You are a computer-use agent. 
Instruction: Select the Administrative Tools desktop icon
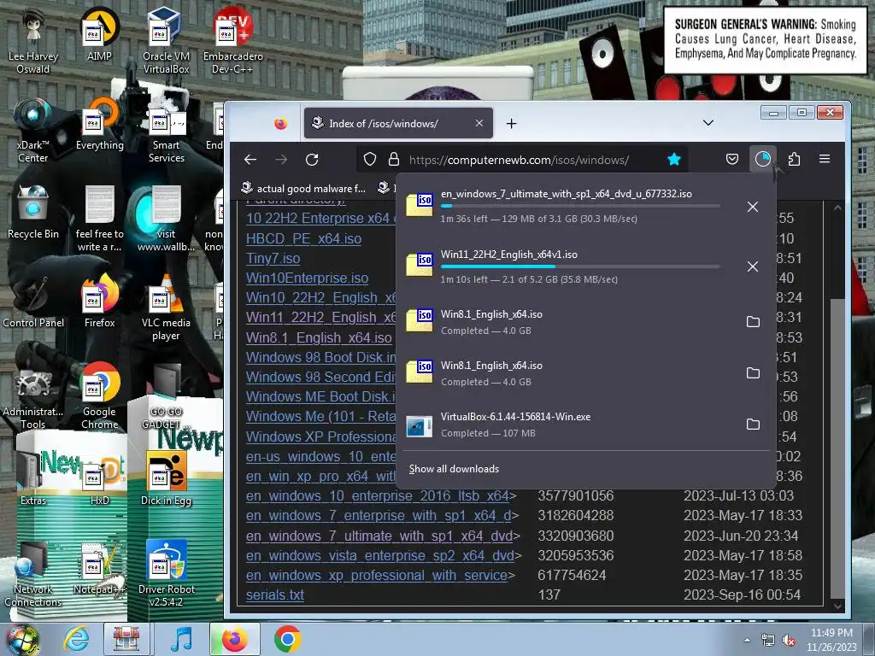[x=33, y=395]
